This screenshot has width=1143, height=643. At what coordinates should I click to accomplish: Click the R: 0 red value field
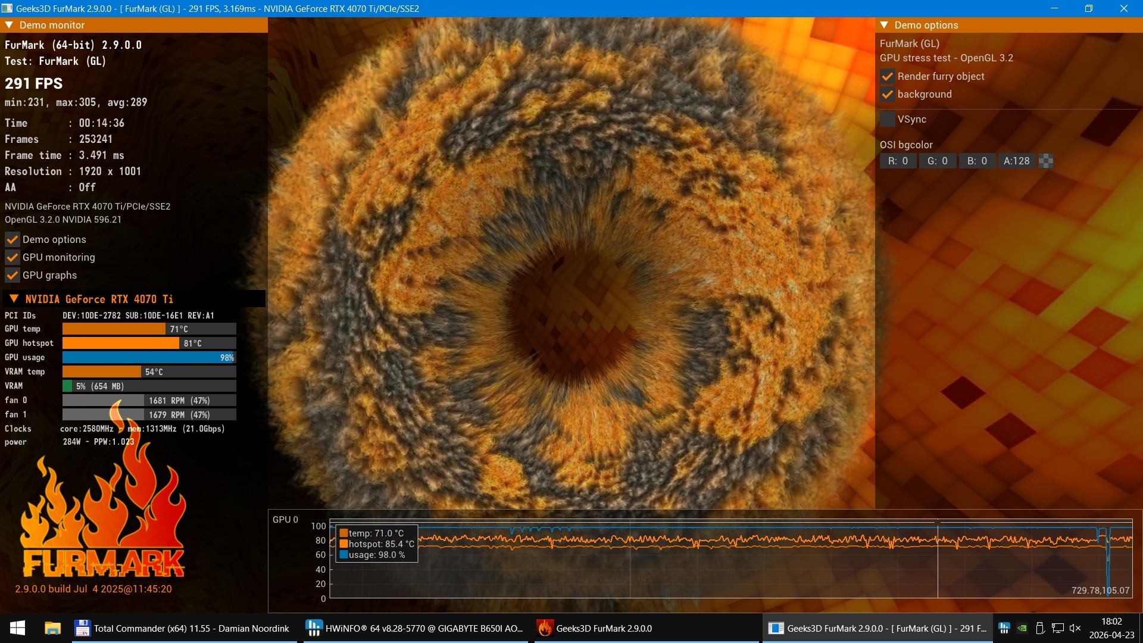tap(898, 161)
